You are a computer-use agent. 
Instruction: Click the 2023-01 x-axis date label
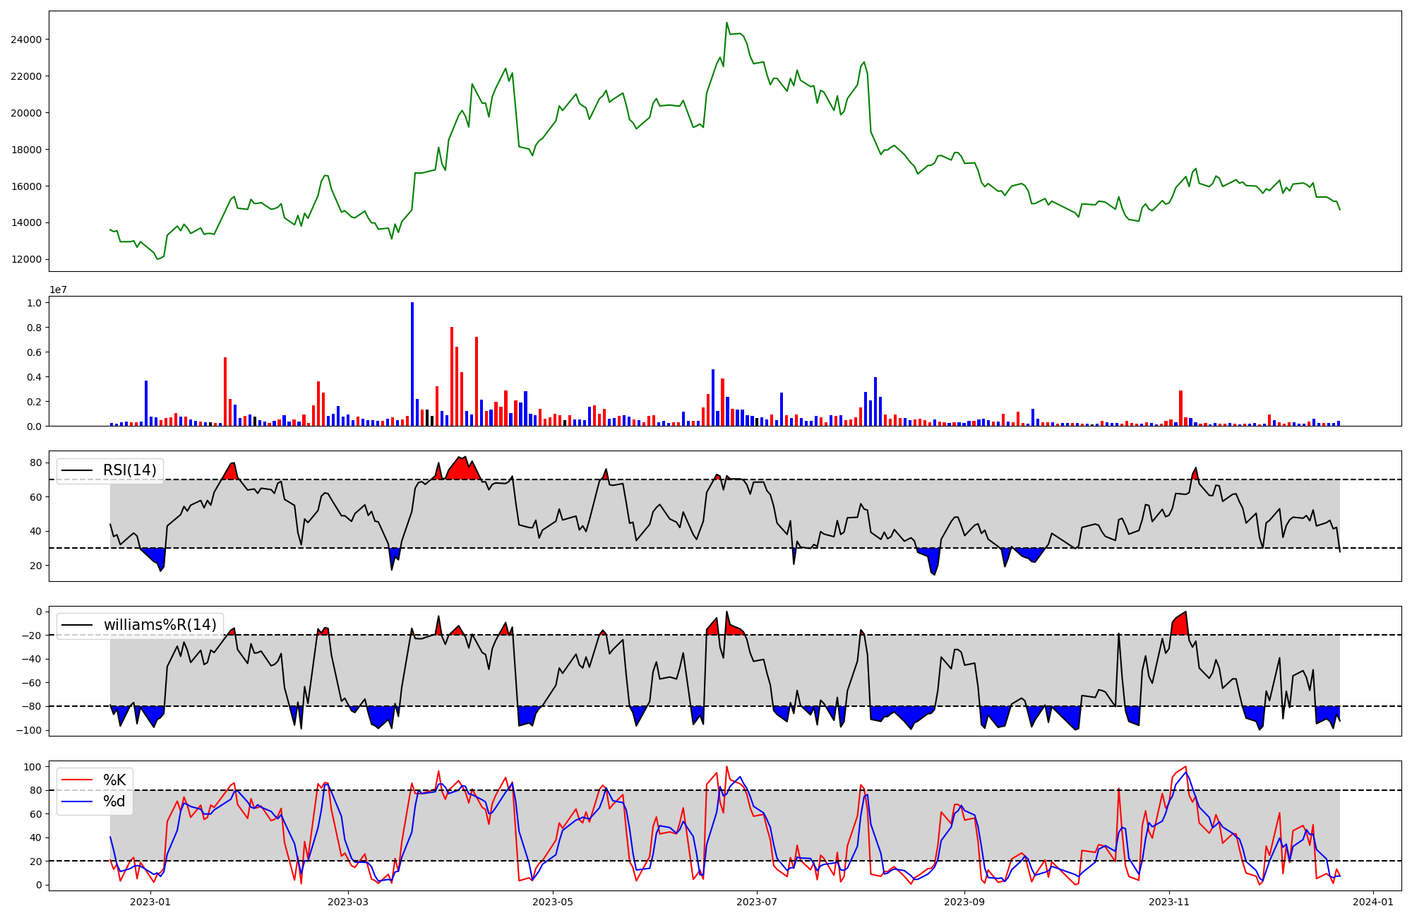(x=150, y=902)
